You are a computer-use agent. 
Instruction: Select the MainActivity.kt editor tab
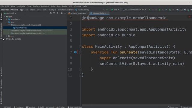click(x=99, y=13)
